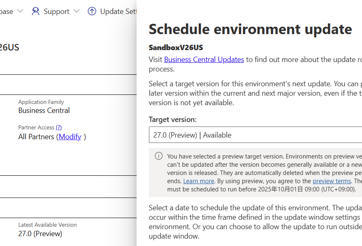Expand the chevron next to Support

pos(77,11)
